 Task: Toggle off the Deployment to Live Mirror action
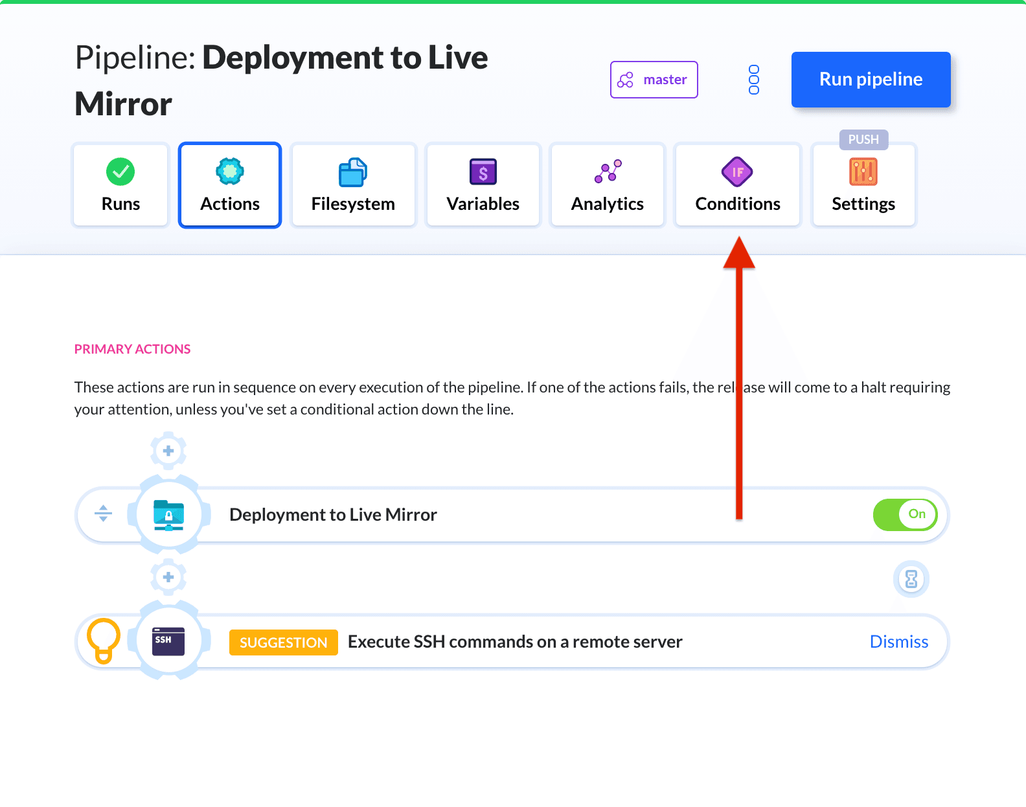coord(905,515)
